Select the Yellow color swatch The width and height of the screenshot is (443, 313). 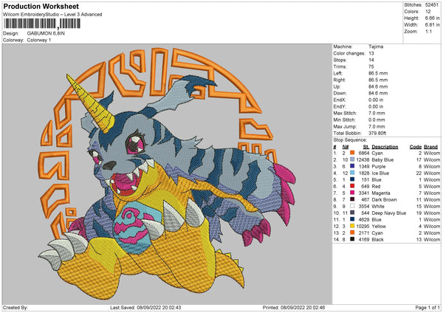click(x=352, y=226)
